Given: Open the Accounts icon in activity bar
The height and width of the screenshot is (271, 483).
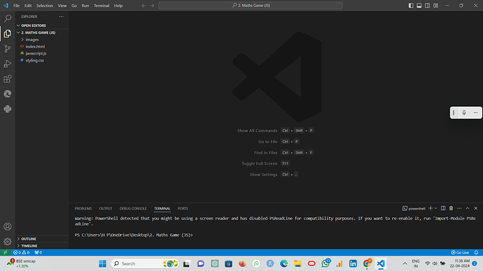Looking at the screenshot, I should click(8, 226).
